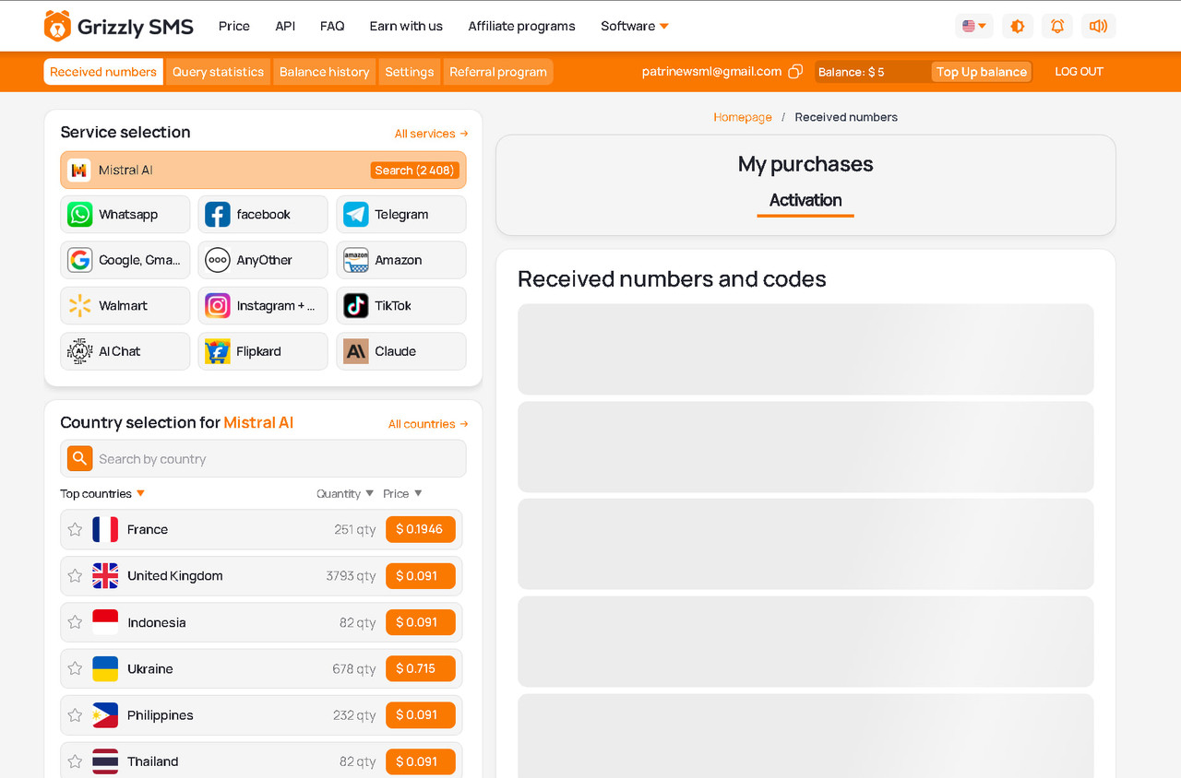Favorite Ukraine with the star
Screen dimensions: 1181x778
pos(76,668)
